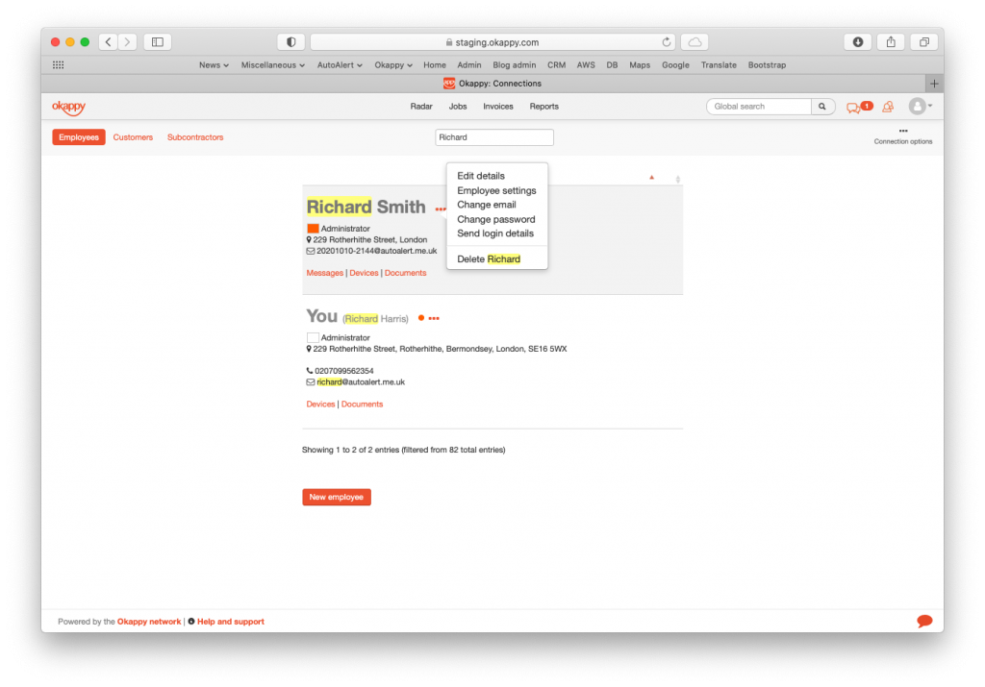This screenshot has width=985, height=687.
Task: Expand the AutoAlert bookmarks dropdown
Action: tap(340, 65)
